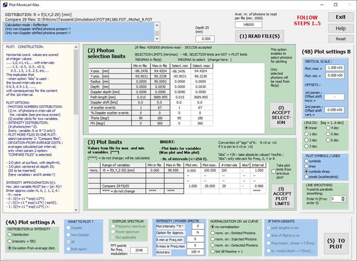357x261 pixels.
Task: Click Radius Select. max cell 0.0000
Action: click(x=202, y=81)
